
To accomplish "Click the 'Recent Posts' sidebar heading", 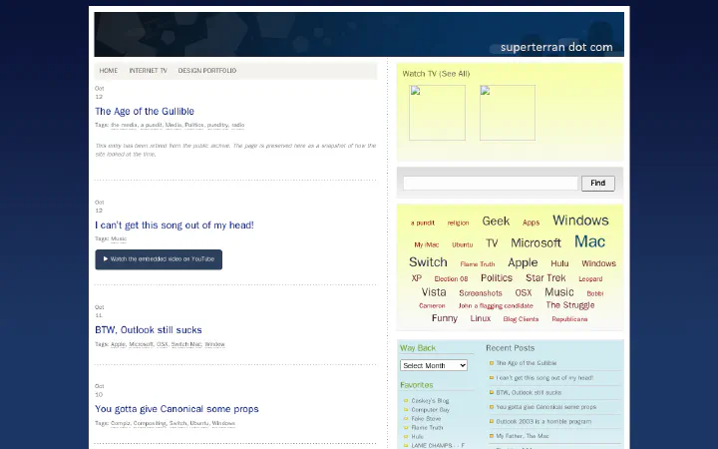I will pos(511,348).
